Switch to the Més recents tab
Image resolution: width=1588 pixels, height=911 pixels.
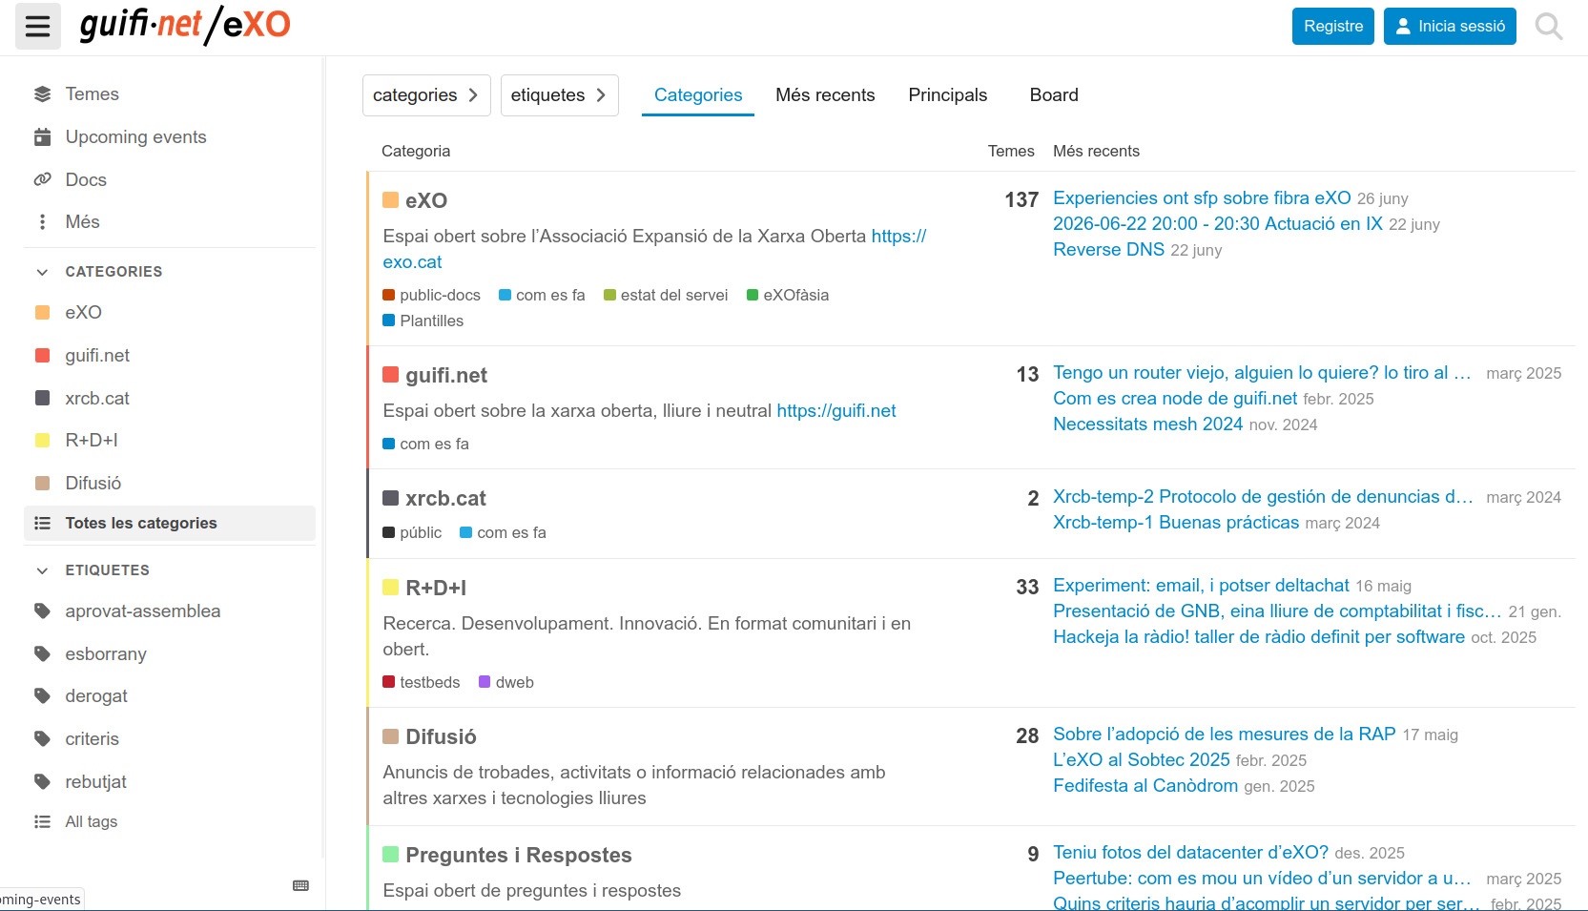[x=825, y=95]
